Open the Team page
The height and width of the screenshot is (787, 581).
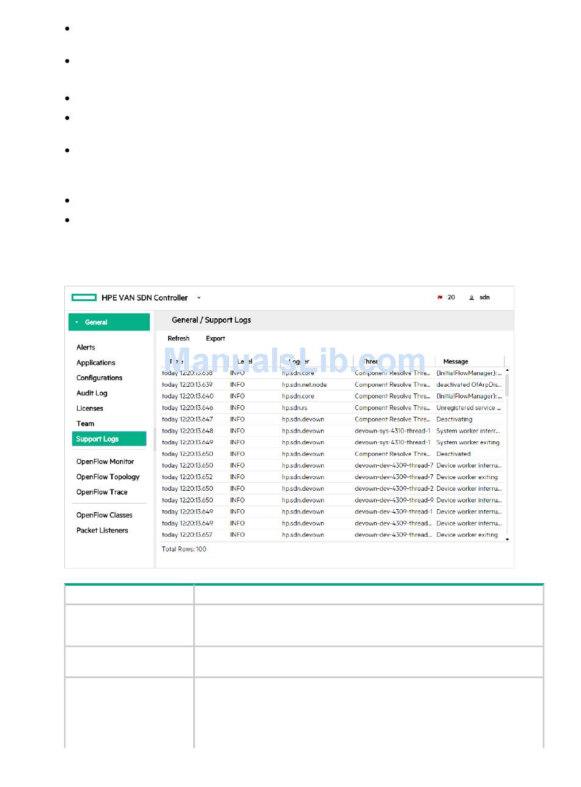85,423
